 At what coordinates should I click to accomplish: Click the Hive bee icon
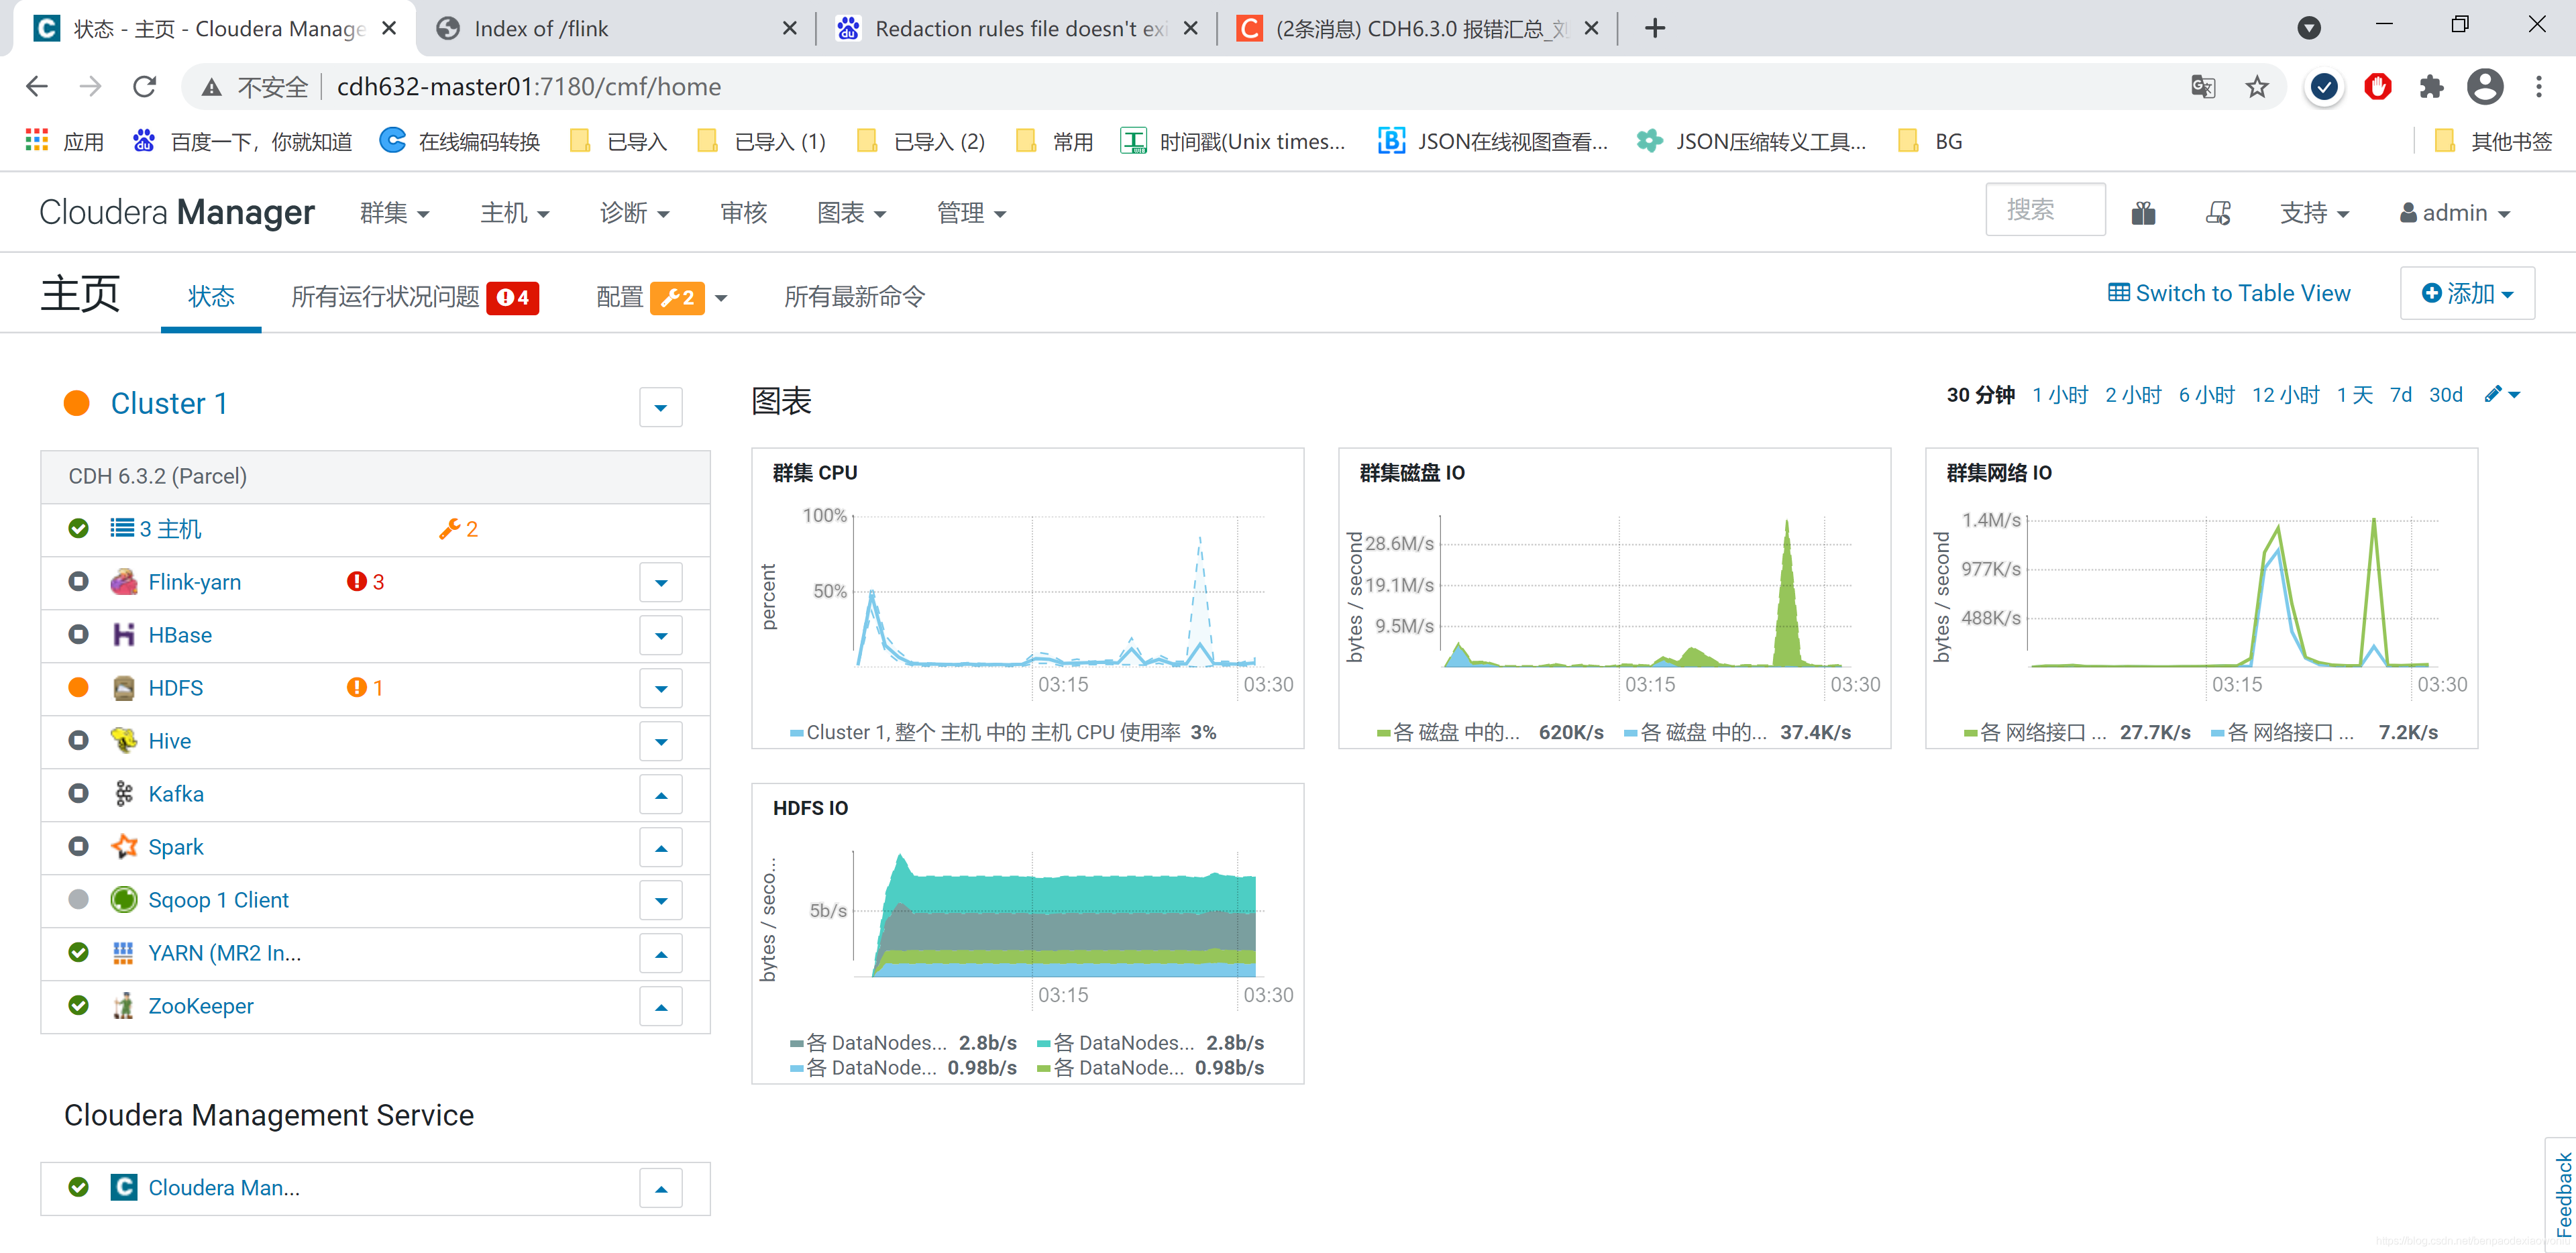click(x=124, y=741)
